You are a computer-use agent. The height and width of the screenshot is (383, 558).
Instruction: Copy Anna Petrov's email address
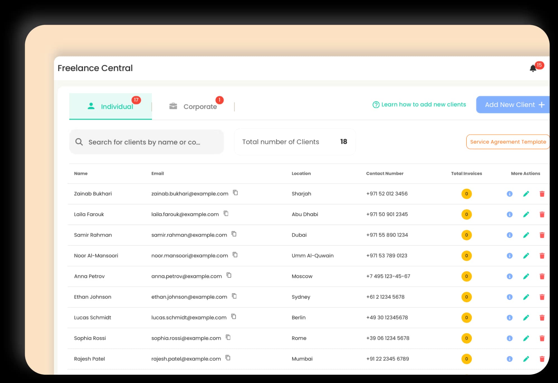pos(229,275)
